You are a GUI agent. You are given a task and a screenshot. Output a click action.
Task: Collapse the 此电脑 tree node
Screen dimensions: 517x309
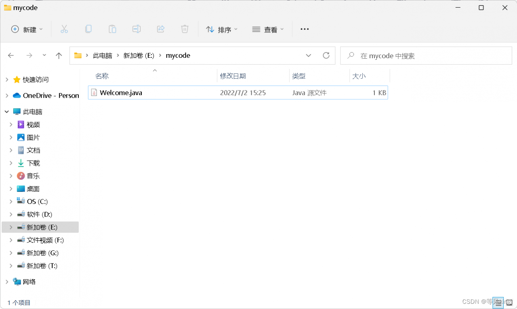pos(6,111)
